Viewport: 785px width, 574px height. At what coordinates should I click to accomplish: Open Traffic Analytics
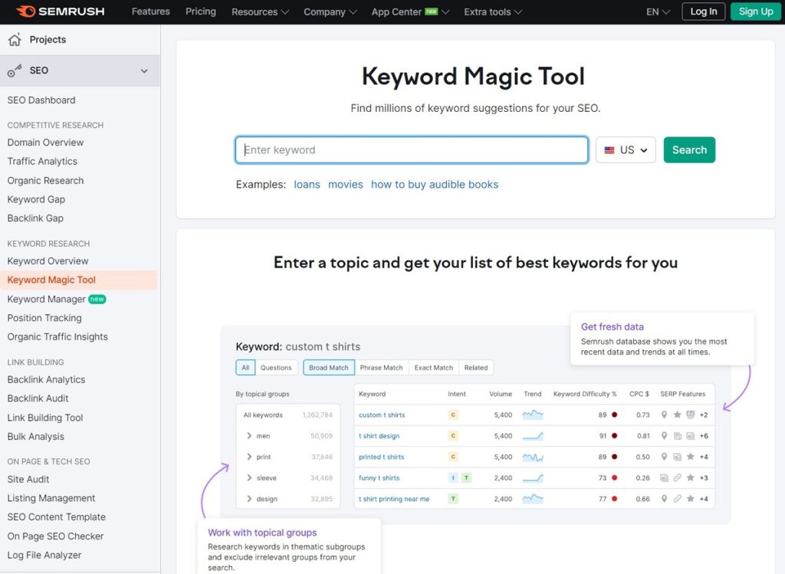coord(43,161)
